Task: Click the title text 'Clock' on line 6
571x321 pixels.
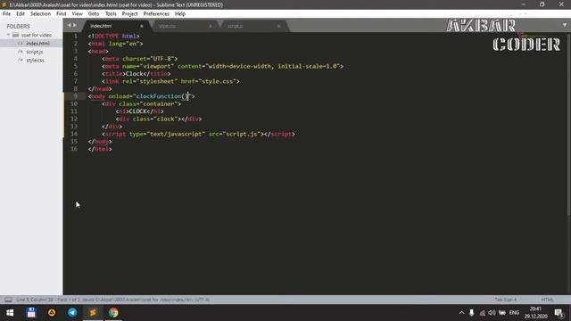Action: 135,74
